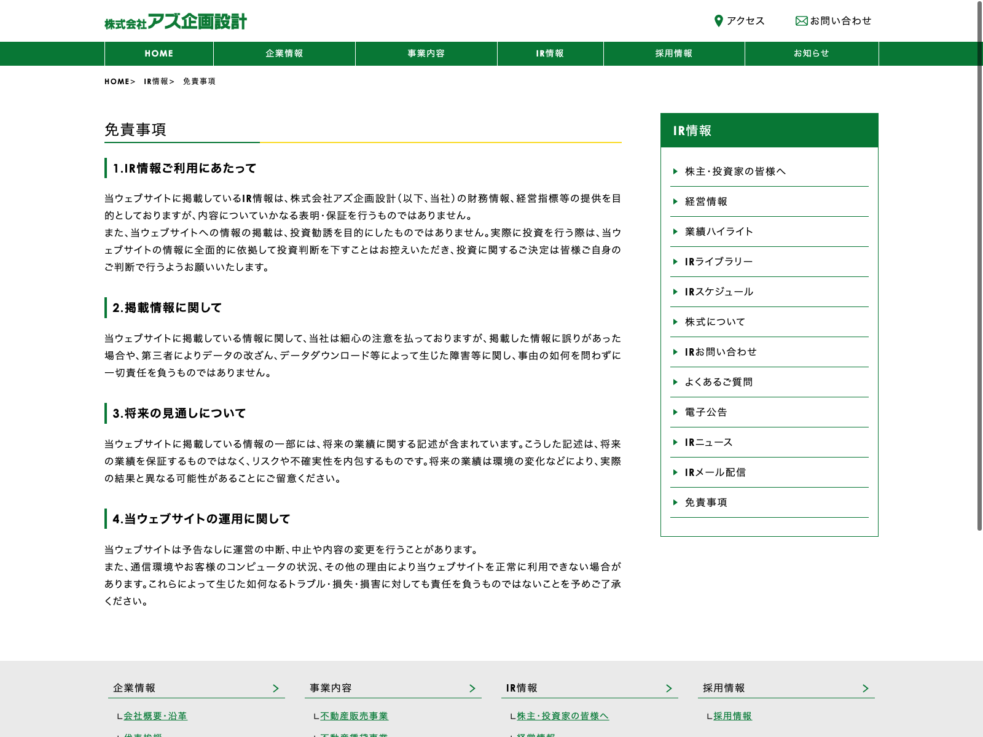
Task: Select 事業内容 in the main navigation
Action: click(426, 53)
